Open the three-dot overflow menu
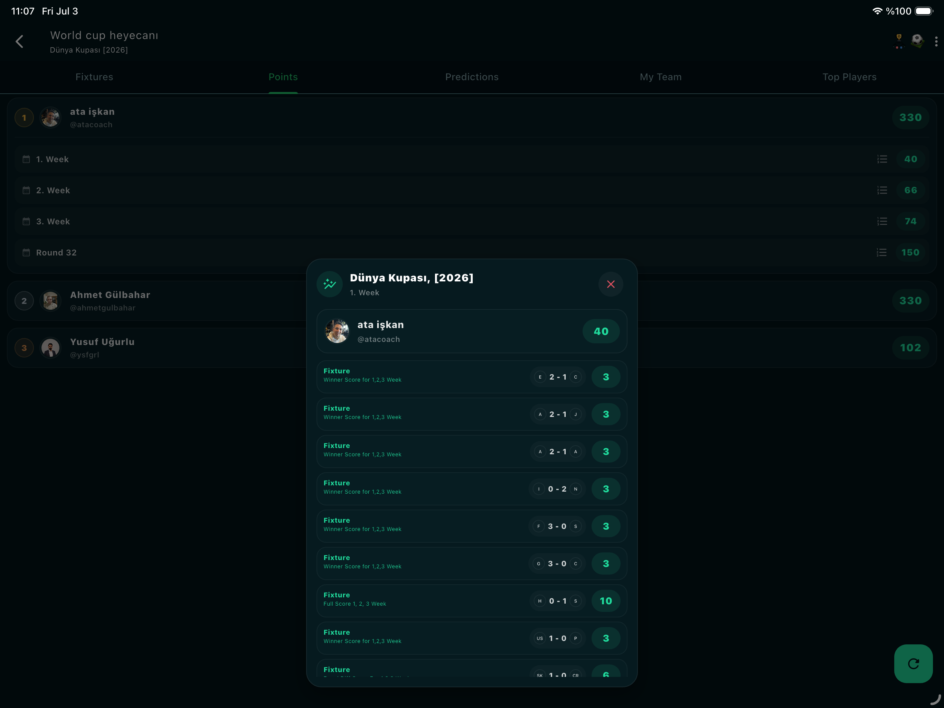The width and height of the screenshot is (944, 708). coord(936,41)
